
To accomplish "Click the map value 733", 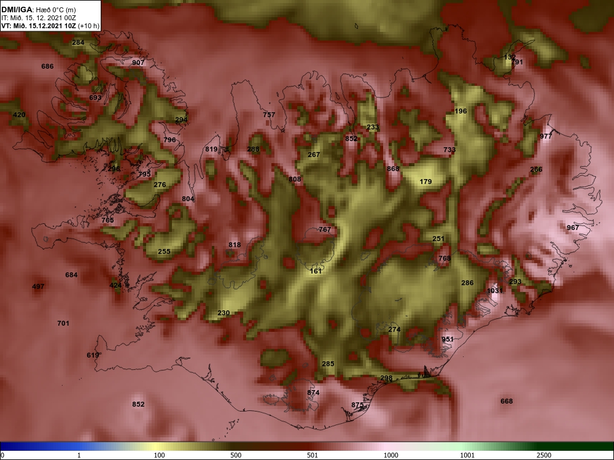I will point(449,150).
